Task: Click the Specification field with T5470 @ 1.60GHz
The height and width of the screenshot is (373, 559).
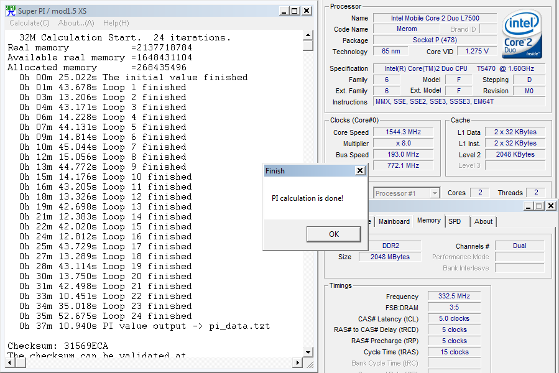Action: click(459, 68)
